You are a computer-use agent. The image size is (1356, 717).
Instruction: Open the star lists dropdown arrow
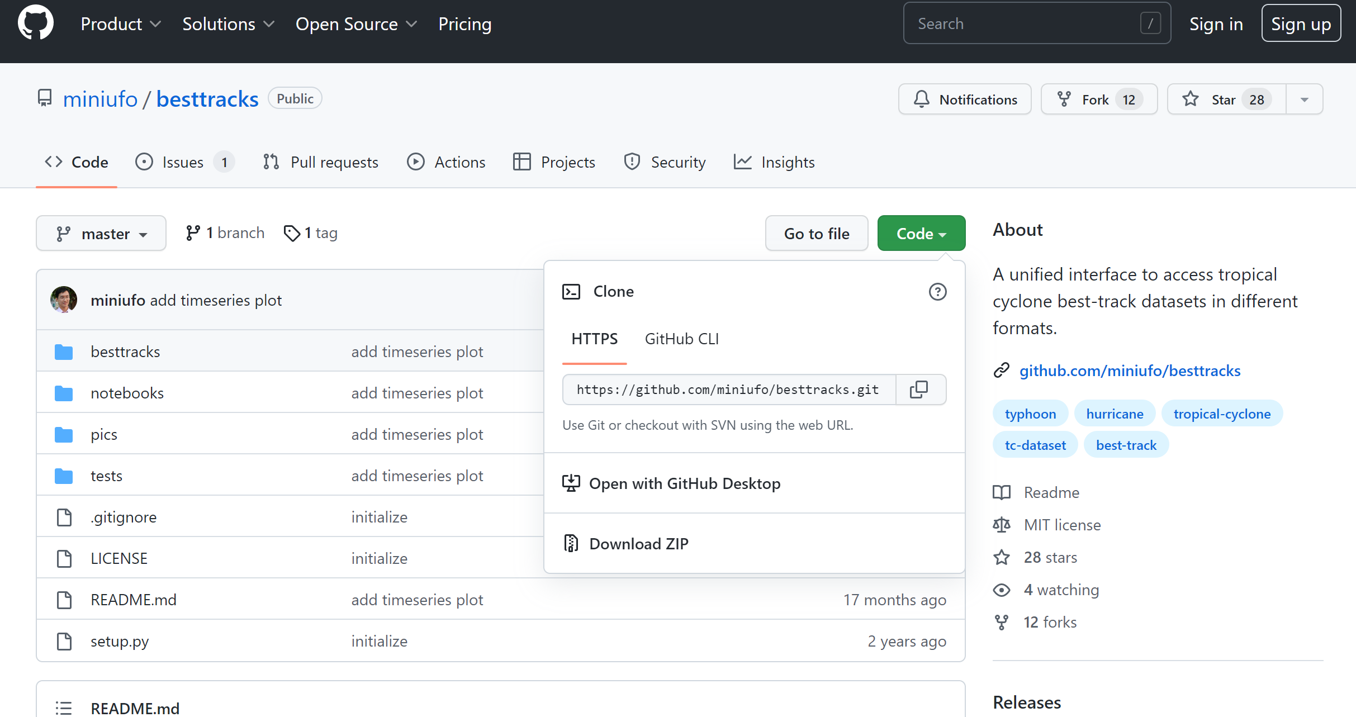tap(1304, 99)
